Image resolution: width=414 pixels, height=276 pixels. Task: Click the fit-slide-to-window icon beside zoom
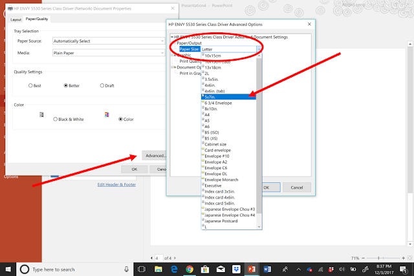410,258
